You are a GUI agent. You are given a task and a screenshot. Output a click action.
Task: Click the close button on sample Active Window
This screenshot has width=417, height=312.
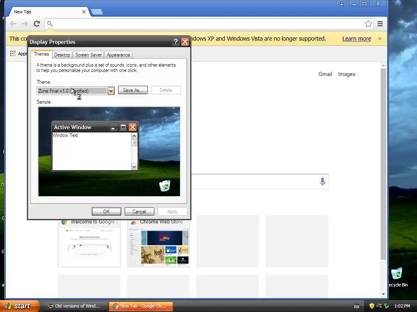[132, 127]
